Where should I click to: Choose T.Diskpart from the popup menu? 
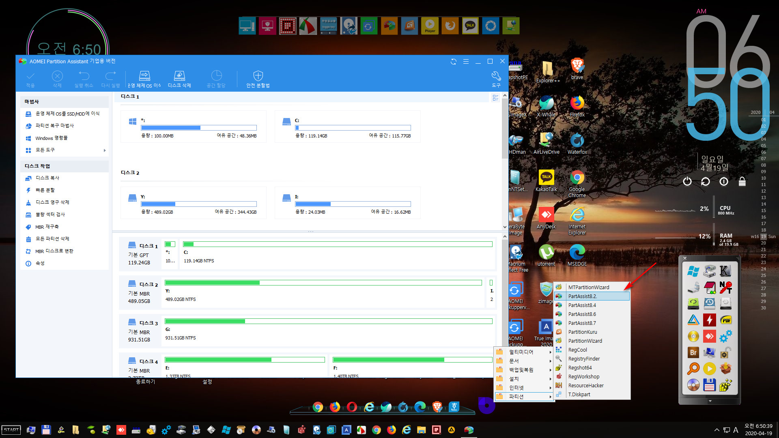click(x=592, y=394)
